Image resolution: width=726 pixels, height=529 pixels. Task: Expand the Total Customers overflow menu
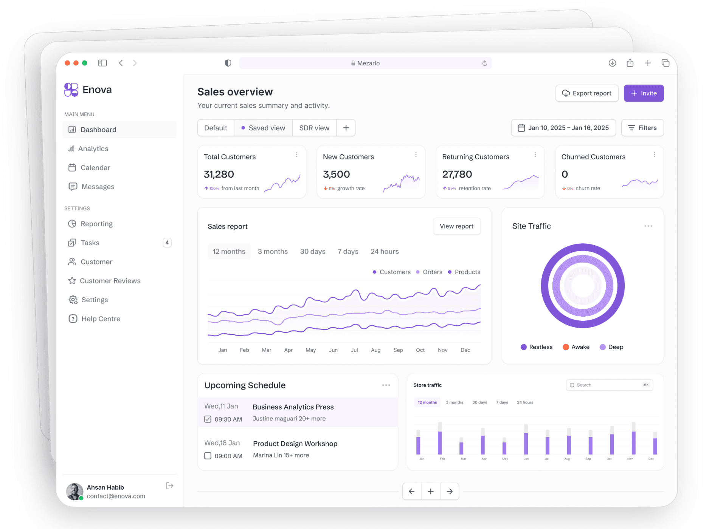pyautogui.click(x=297, y=156)
